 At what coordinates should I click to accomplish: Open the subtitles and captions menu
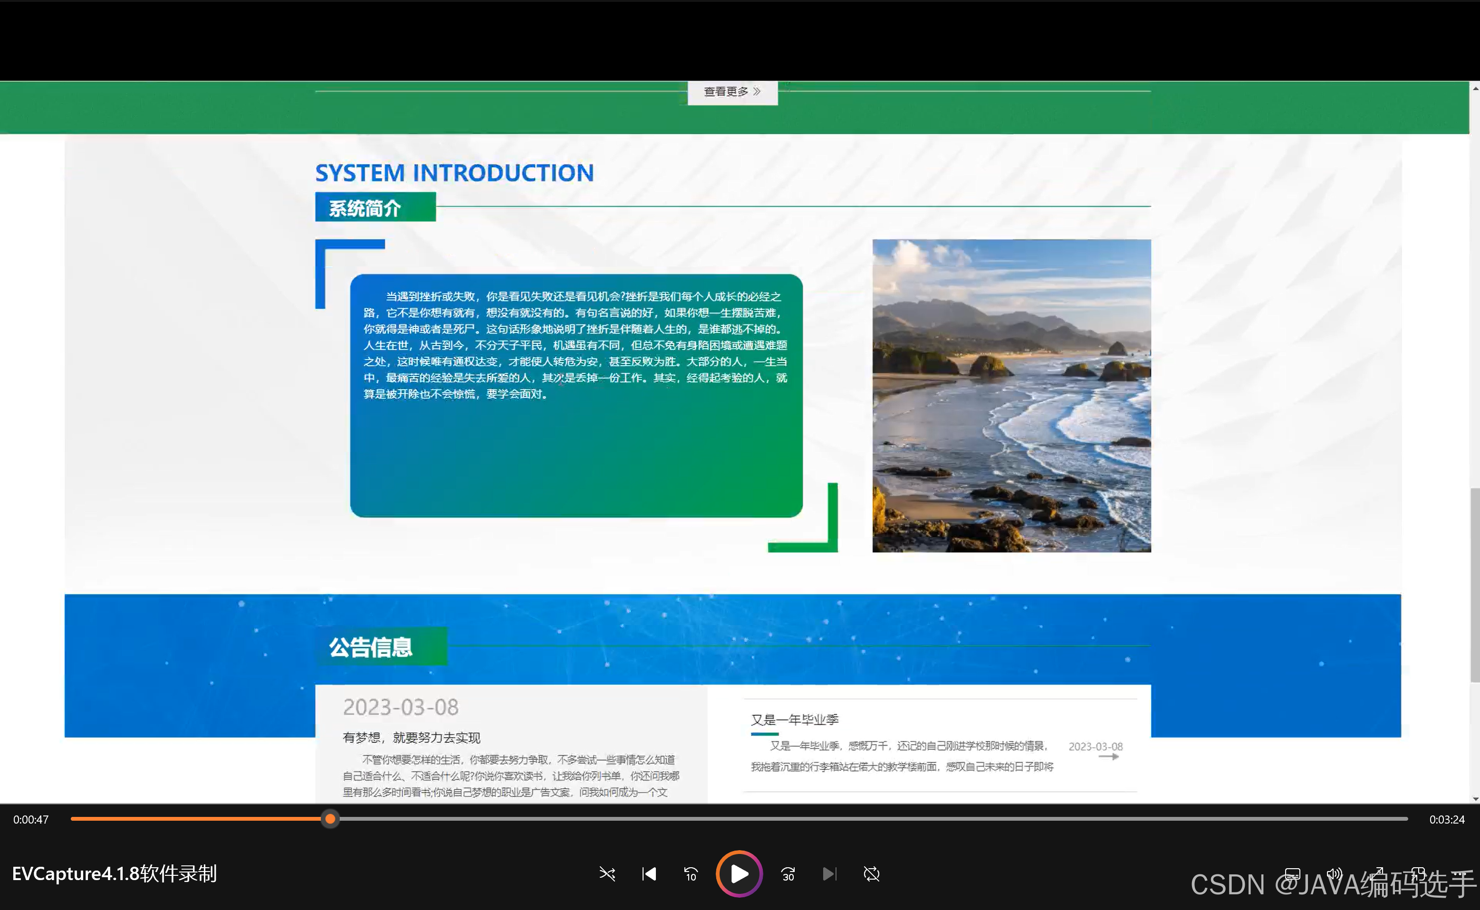1293,873
